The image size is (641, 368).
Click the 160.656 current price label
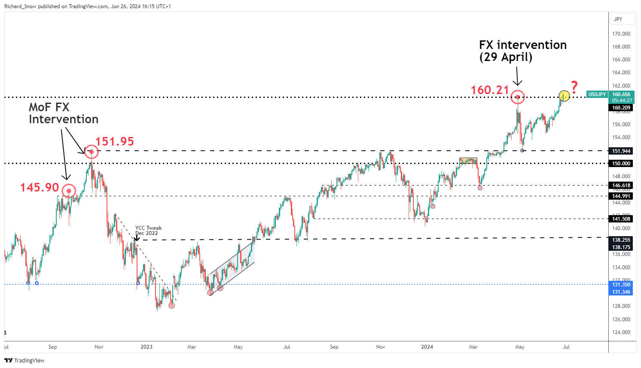(x=621, y=94)
